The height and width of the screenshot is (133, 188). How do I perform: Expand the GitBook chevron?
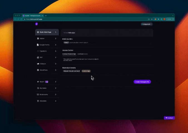56,64
